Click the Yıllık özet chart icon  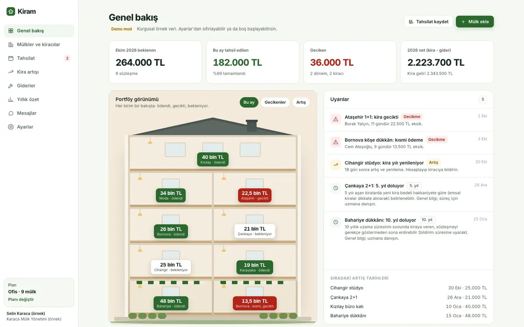[x=11, y=99]
